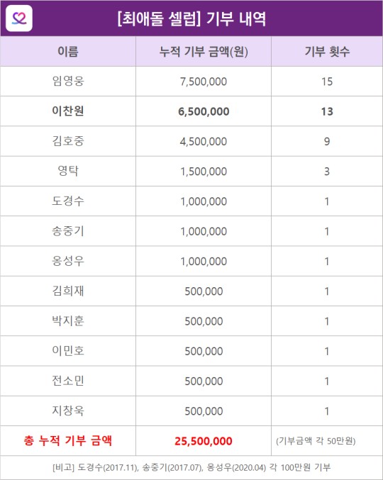Image resolution: width=383 pixels, height=480 pixels.
Task: Click the name 송중기 in the table
Action: pyautogui.click(x=68, y=231)
